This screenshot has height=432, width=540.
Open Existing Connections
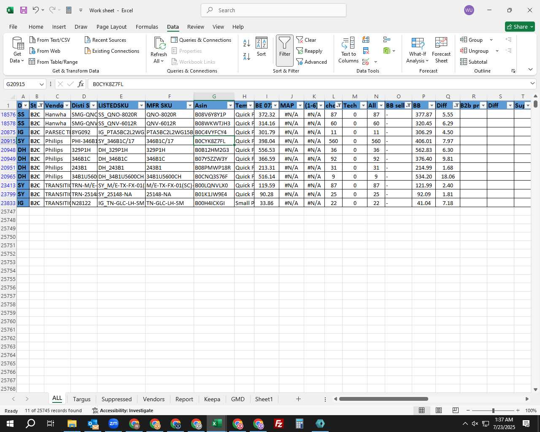(x=112, y=51)
